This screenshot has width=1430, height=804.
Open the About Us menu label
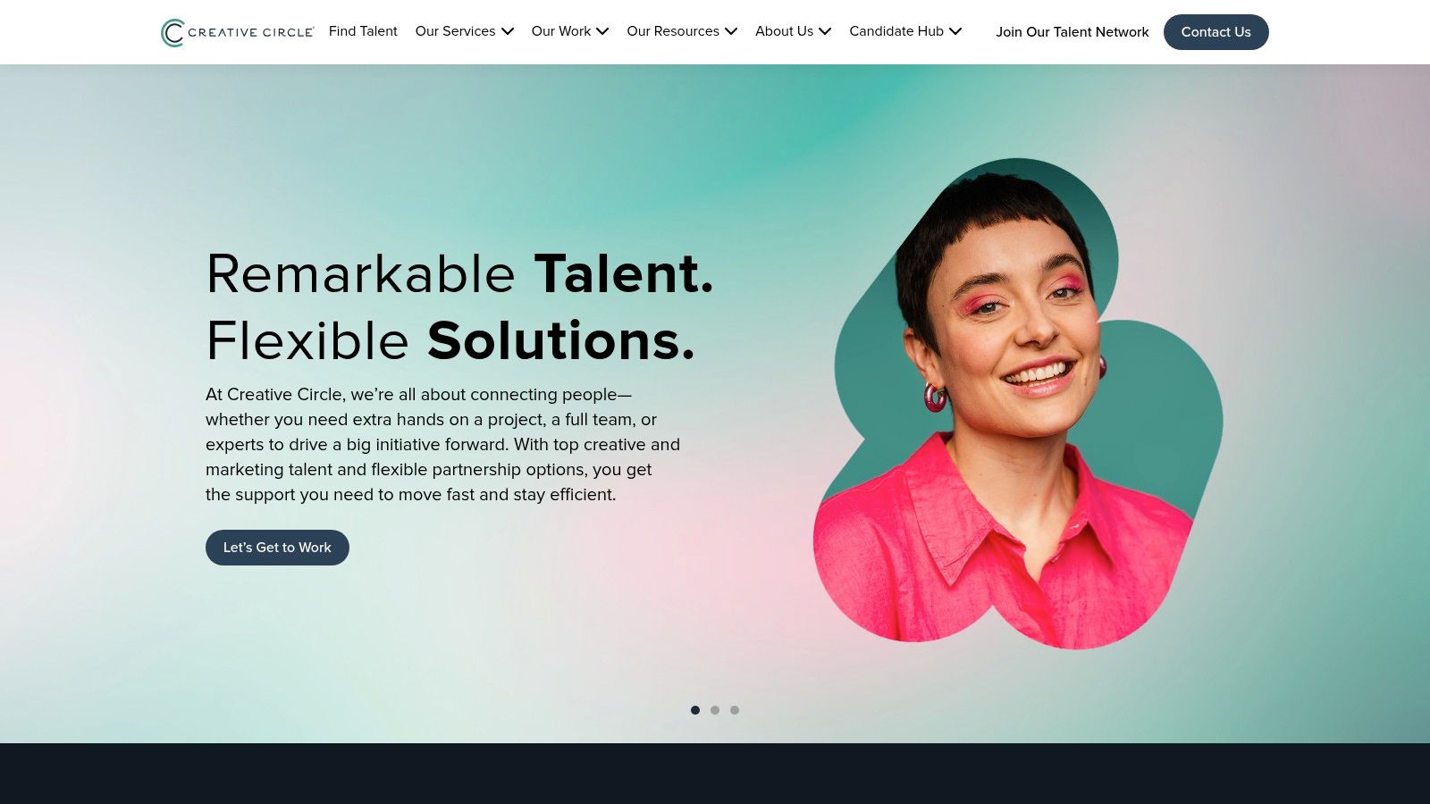coord(784,31)
